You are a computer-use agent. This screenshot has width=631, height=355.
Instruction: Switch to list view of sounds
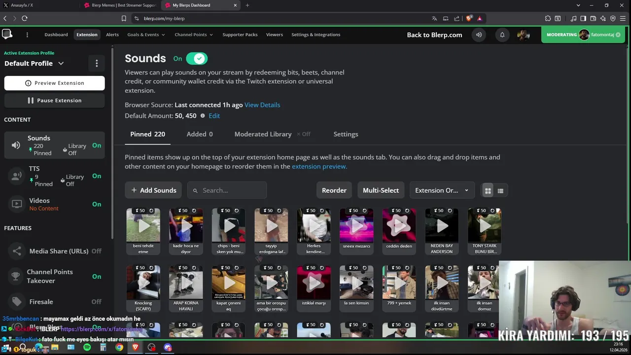[x=500, y=191]
